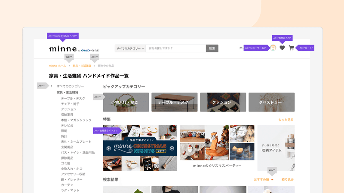
Task: Open the shopping cart icon
Action: pos(292,48)
